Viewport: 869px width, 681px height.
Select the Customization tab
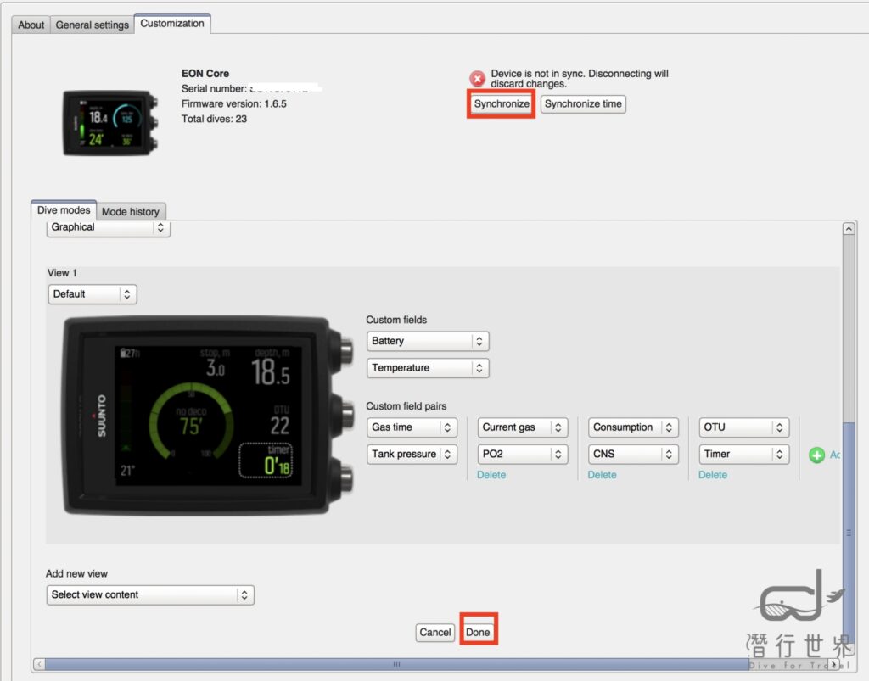click(x=171, y=24)
